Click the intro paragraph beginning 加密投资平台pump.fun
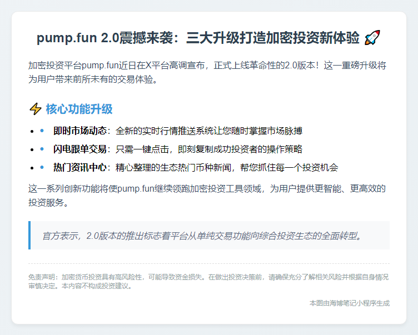The width and height of the screenshot is (418, 335). tap(207, 72)
